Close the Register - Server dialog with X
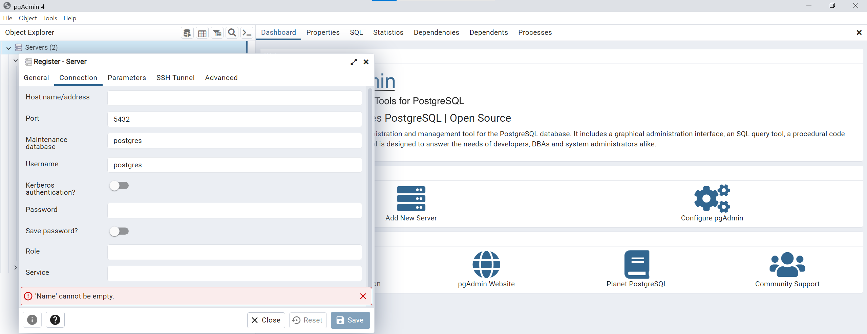Screen dimensions: 867x334 366,62
